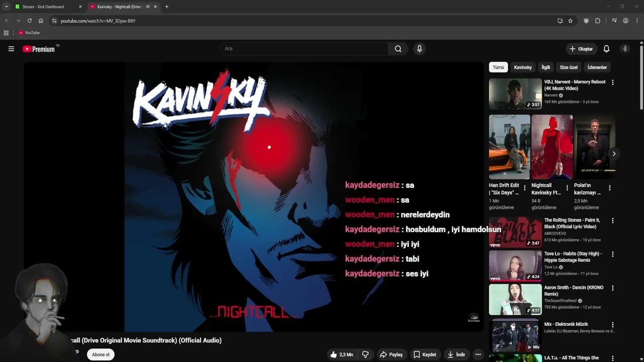
Task: Go to browser home page icon
Action: pos(41,21)
